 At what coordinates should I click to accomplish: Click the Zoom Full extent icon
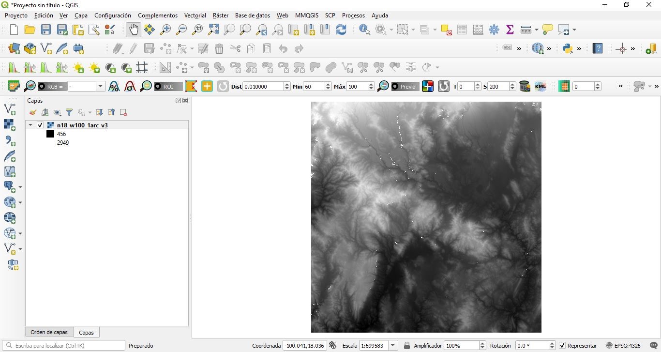pyautogui.click(x=213, y=30)
